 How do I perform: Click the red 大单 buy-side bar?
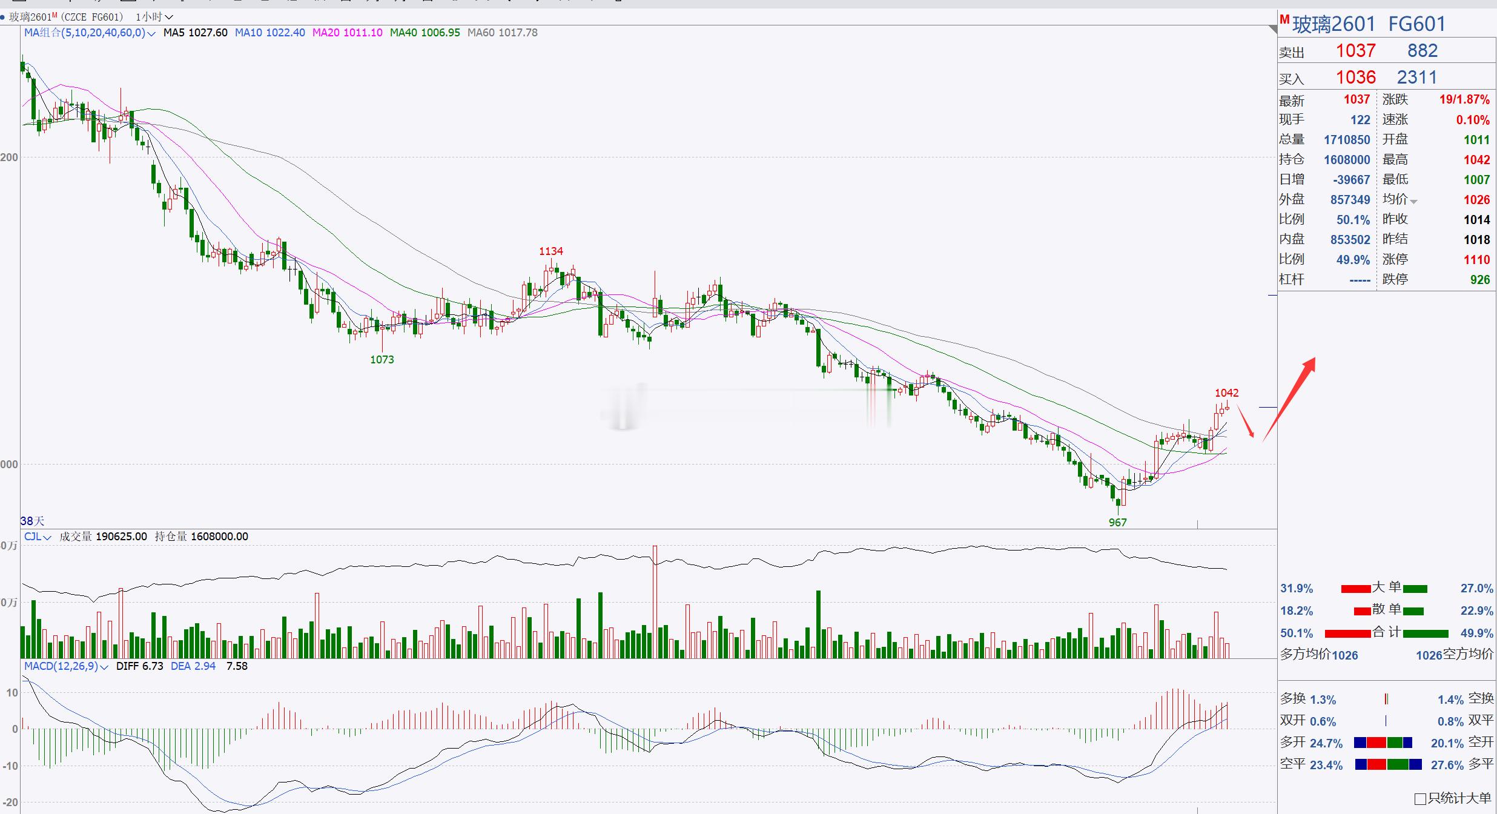click(x=1355, y=589)
